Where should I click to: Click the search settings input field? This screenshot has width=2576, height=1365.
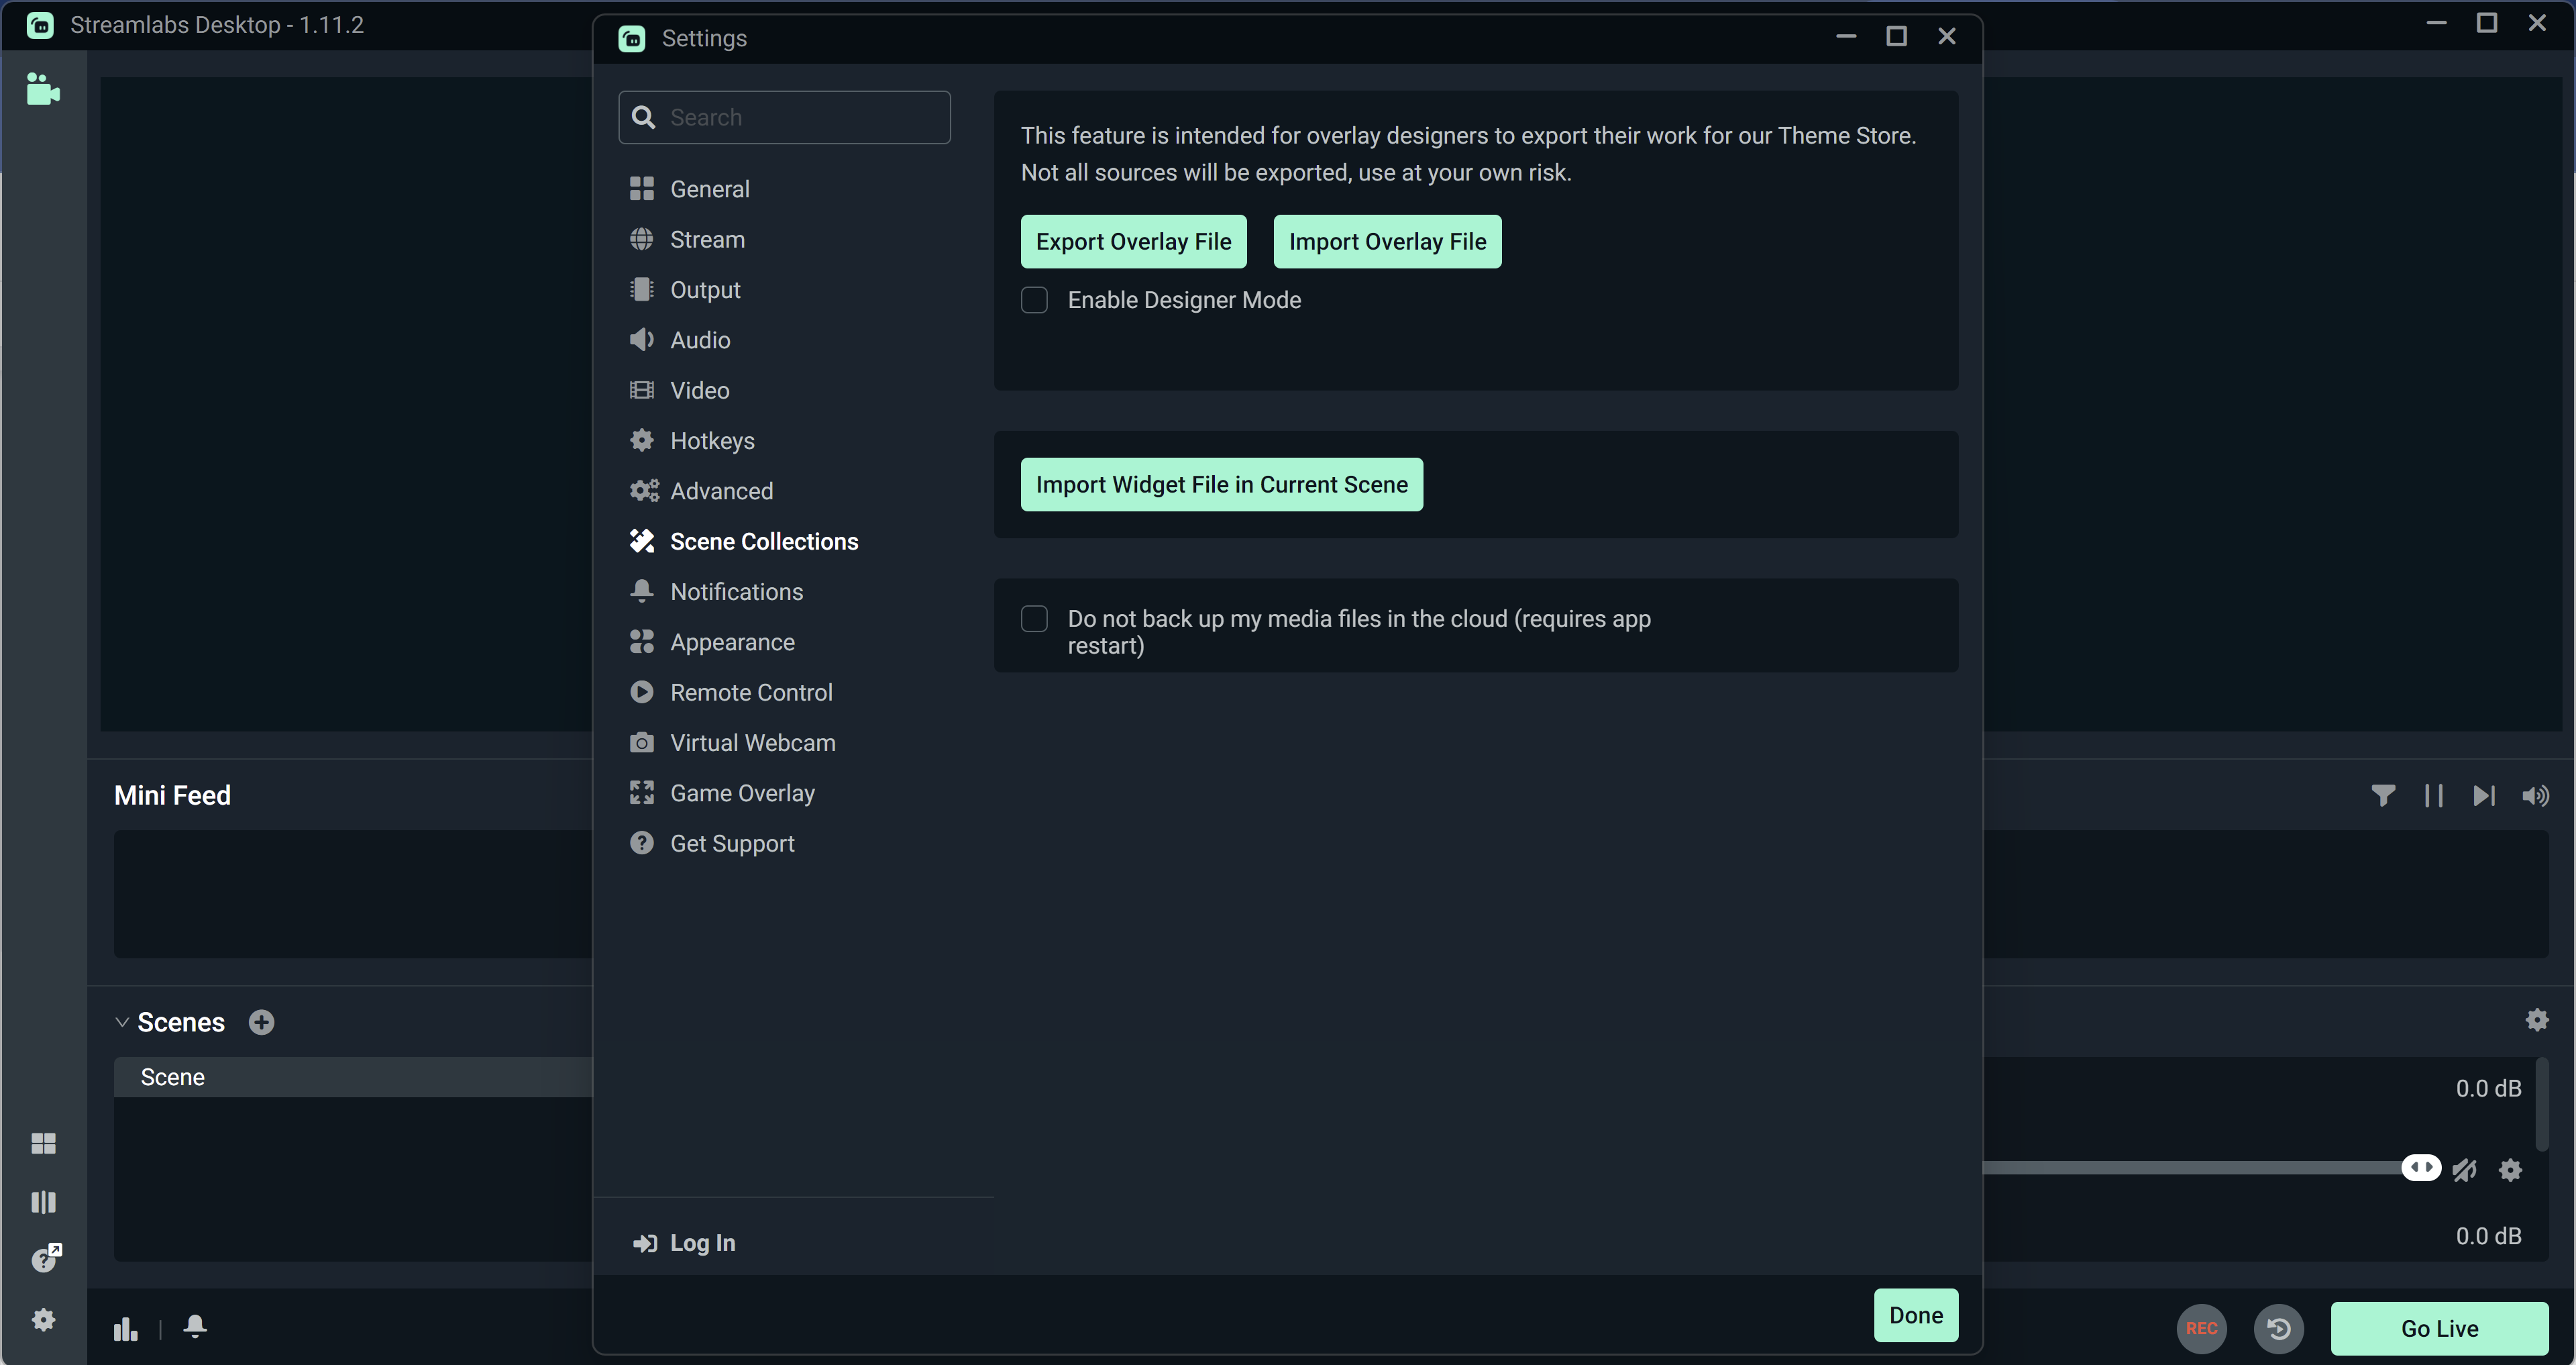[787, 117]
